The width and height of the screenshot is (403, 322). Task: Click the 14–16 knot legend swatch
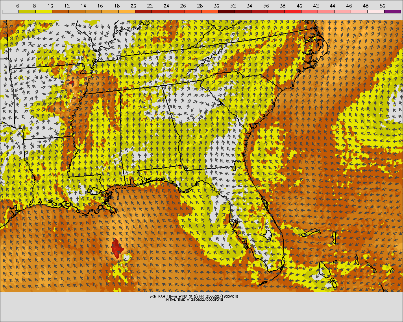coord(94,11)
